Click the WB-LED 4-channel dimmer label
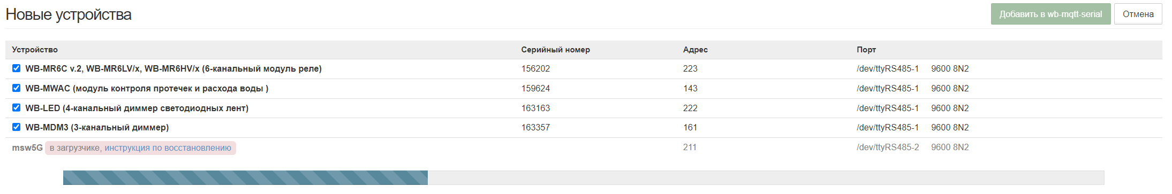 (137, 108)
